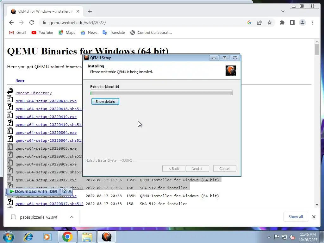Open a new tab with the plus button
Image resolution: width=324 pixels, height=243 pixels.
(x=90, y=11)
